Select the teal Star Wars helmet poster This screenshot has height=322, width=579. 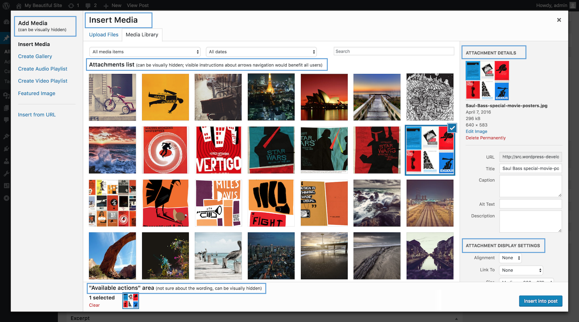(271, 150)
